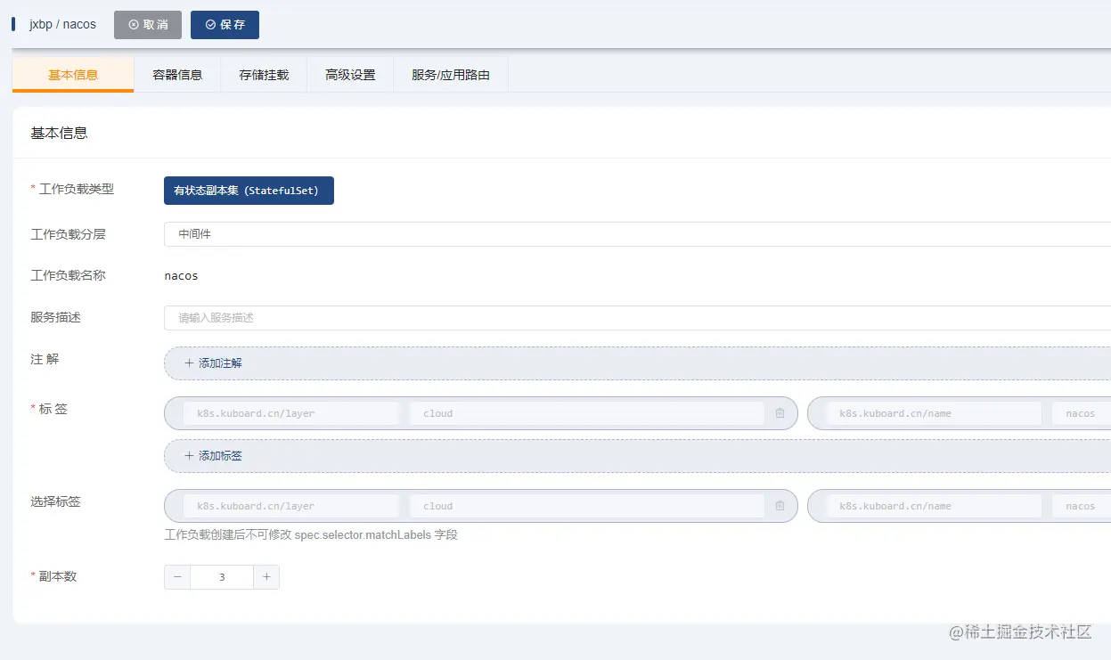Switch to the 基本信息 tab
Image resolution: width=1111 pixels, height=660 pixels.
point(73,75)
